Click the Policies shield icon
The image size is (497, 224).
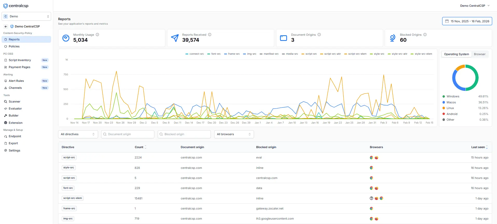(6, 46)
